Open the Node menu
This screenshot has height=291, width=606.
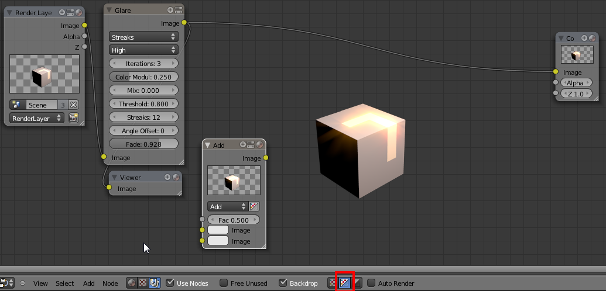[x=110, y=283]
